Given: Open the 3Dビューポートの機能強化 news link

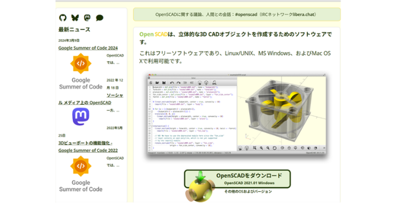Looking at the screenshot, I should click(x=88, y=147).
